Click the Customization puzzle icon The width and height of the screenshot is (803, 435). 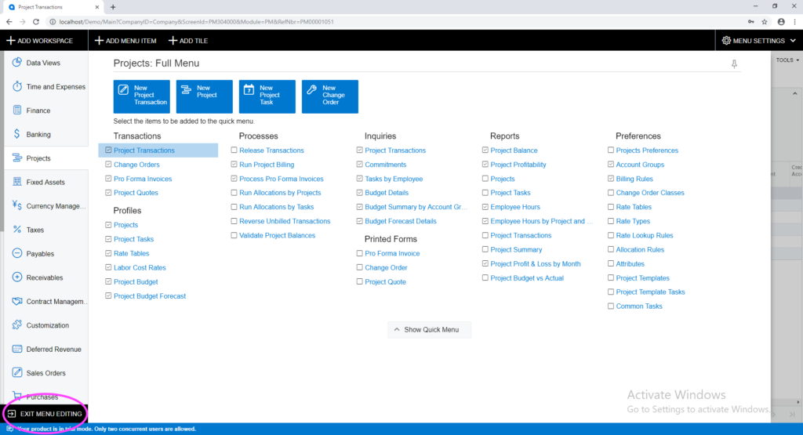[x=17, y=325]
